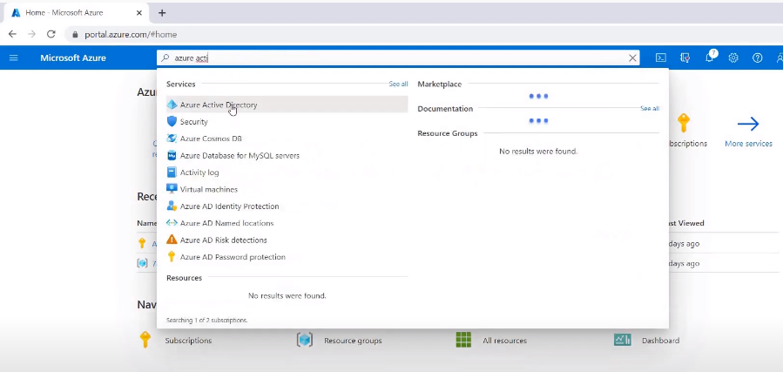Open Dashboard under Navigate
This screenshot has width=783, height=372.
(660, 341)
